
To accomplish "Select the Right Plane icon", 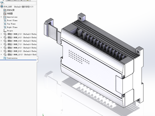I will (x=5, y=27).
